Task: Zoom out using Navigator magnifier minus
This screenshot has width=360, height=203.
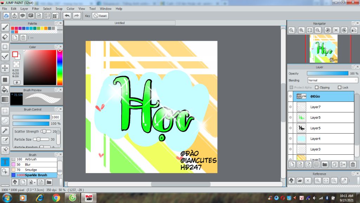Action: pos(318,30)
